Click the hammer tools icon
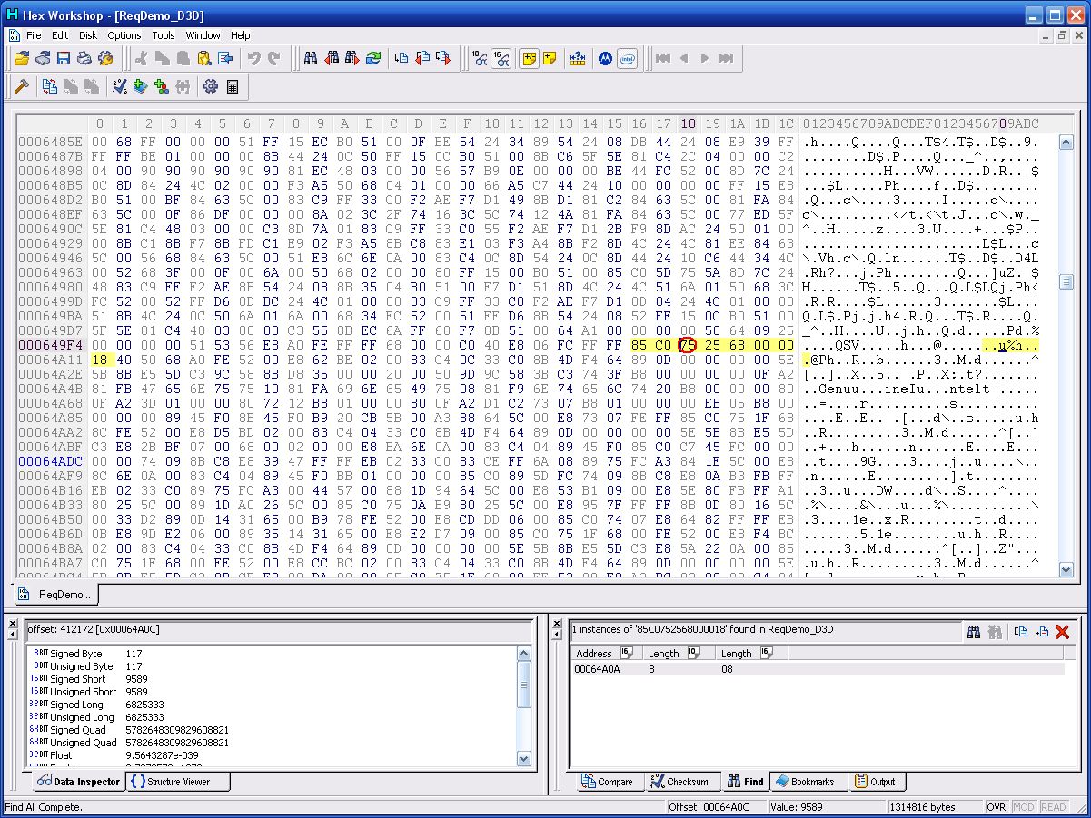 [22, 87]
